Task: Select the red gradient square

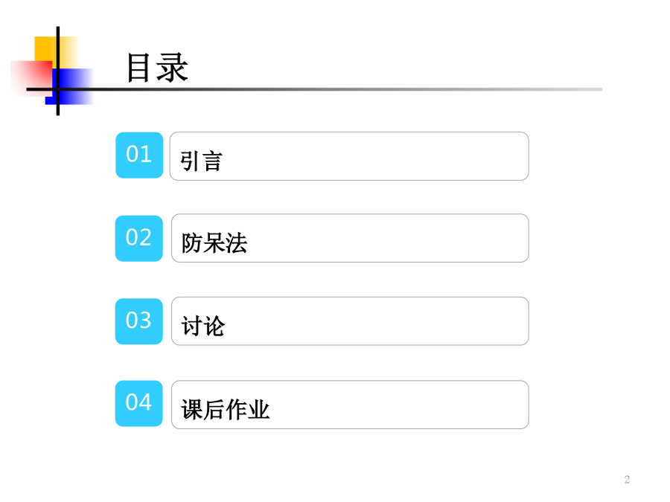Action: click(31, 79)
